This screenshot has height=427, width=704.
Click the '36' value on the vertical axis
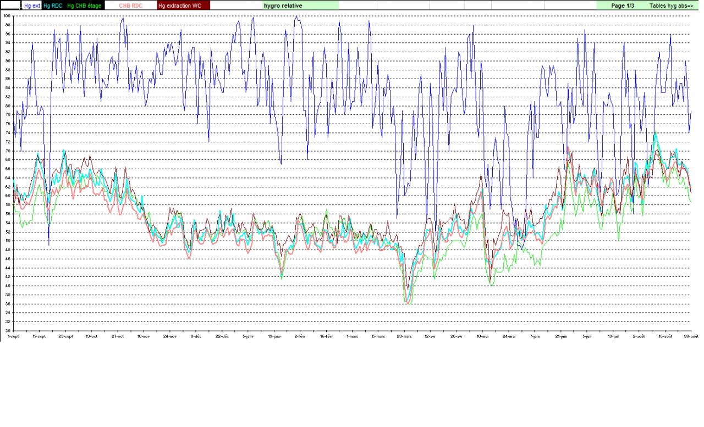point(8,303)
